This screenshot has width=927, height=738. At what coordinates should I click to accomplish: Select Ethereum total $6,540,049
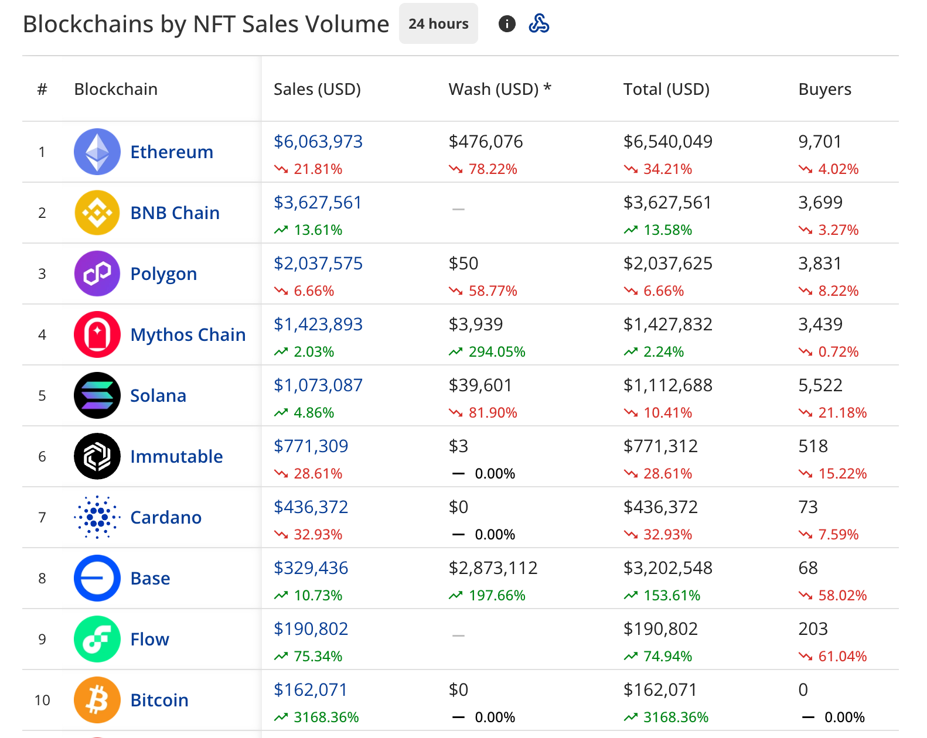[668, 141]
